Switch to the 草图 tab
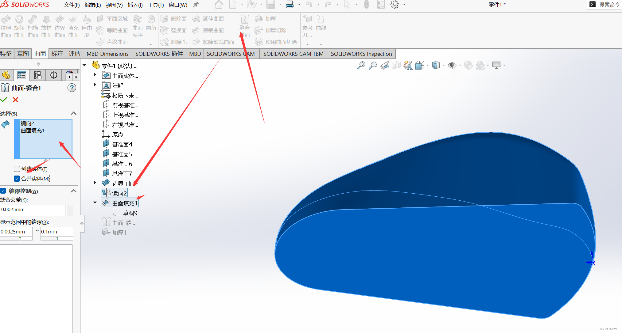 [23, 54]
